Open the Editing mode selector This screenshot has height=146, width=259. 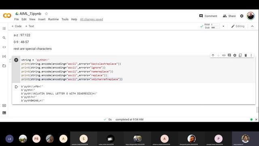coord(238,26)
